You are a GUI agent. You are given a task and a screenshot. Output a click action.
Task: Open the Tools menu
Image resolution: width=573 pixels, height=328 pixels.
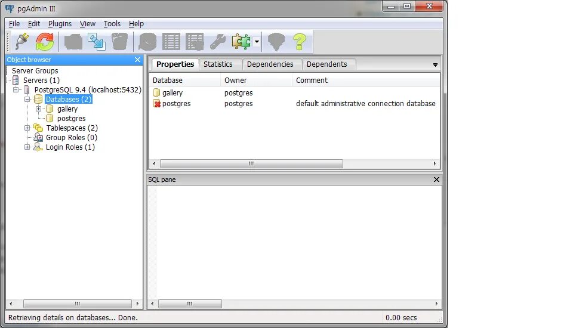tap(112, 24)
